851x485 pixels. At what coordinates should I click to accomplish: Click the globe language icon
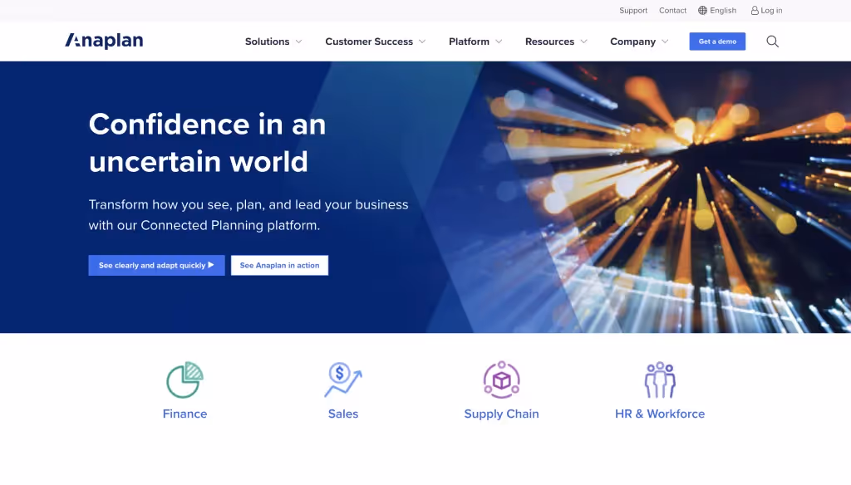702,10
